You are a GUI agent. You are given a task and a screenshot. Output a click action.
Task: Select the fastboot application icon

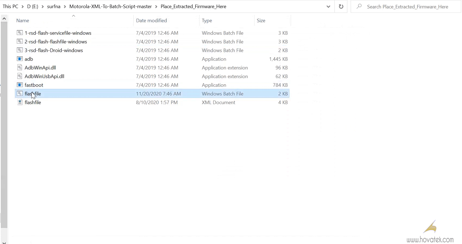pos(20,85)
